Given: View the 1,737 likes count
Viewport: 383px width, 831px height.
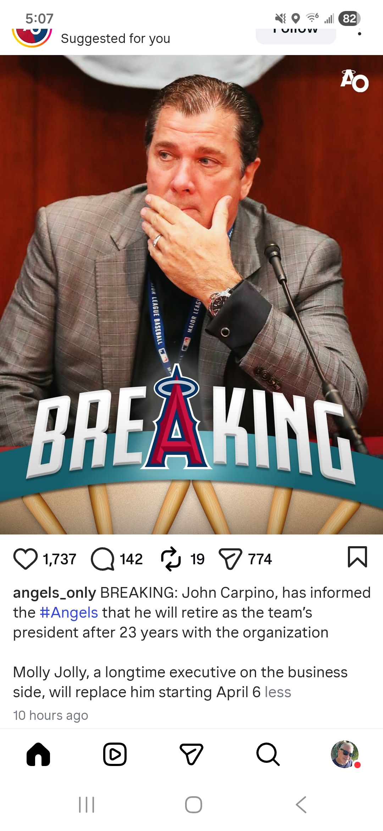Looking at the screenshot, I should (60, 559).
